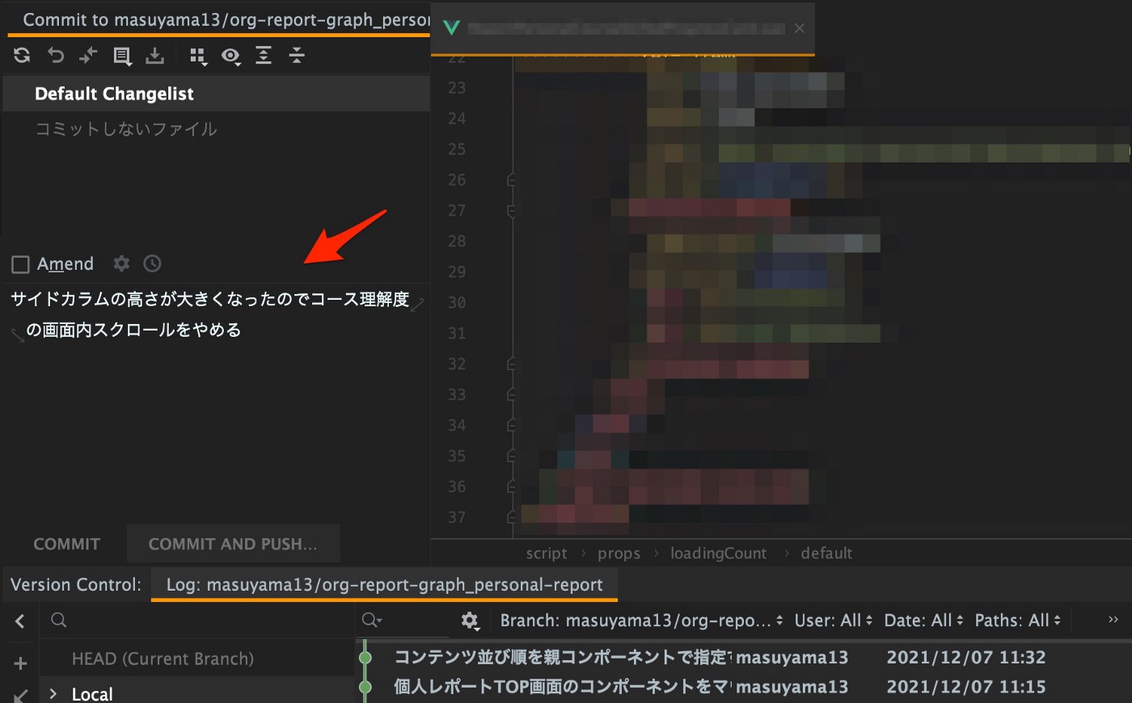This screenshot has width=1132, height=703.
Task: Click the shelve/download icon
Action: click(x=154, y=56)
